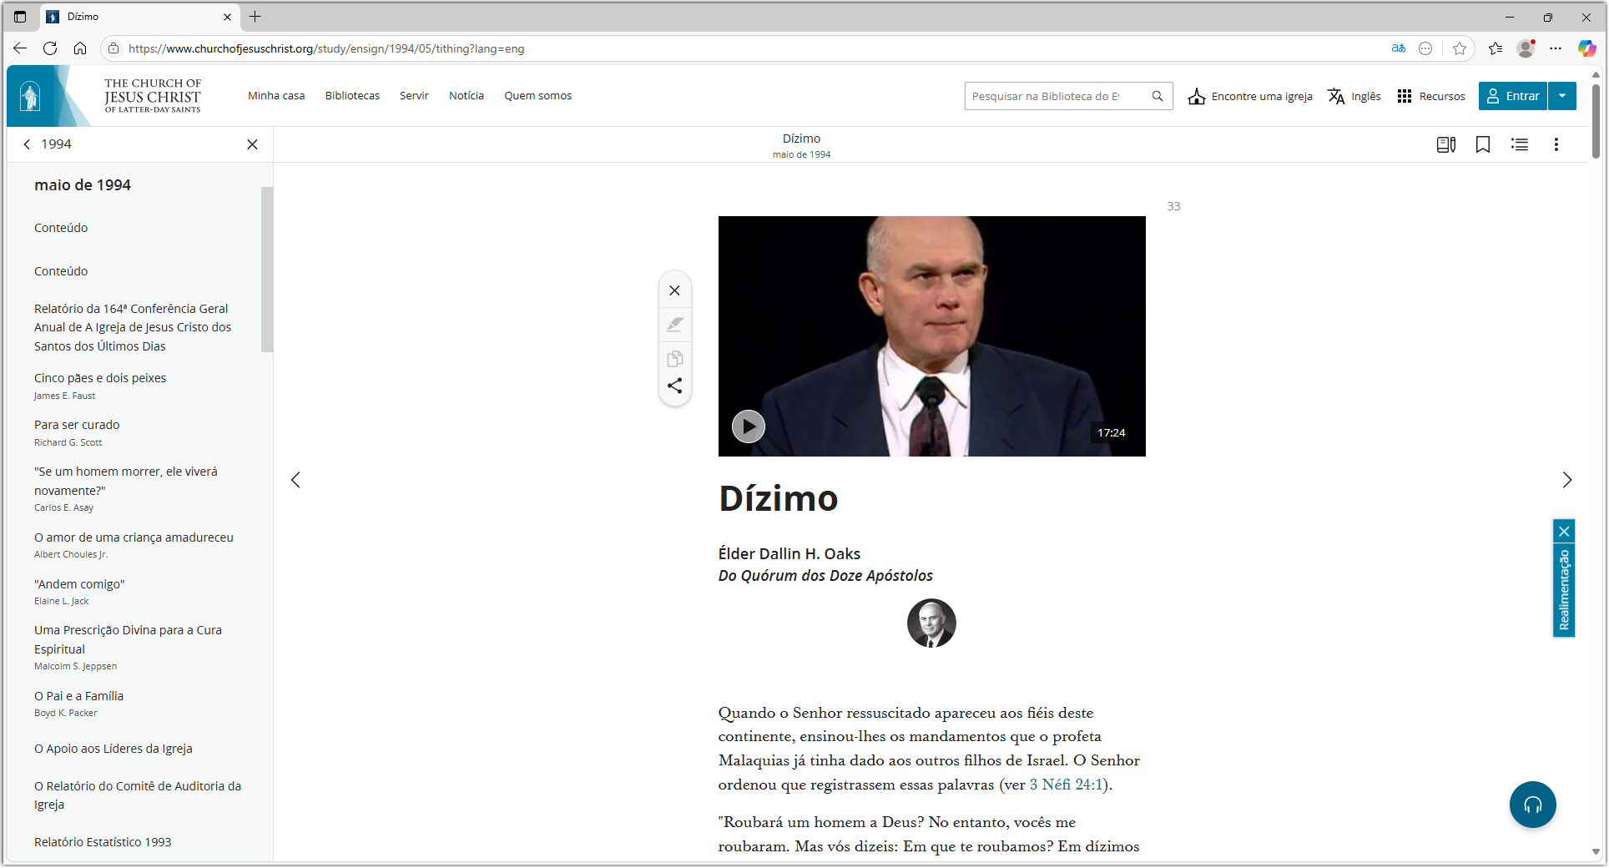The width and height of the screenshot is (1609, 868).
Task: Expand the dropdown arrow beside Entrar
Action: tap(1562, 96)
